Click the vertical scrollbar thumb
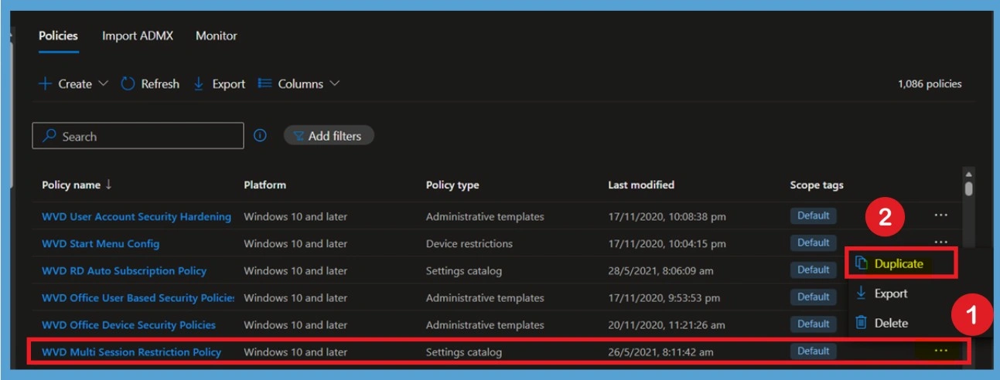 (969, 188)
